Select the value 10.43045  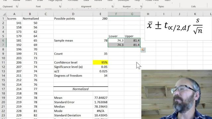click(100, 115)
